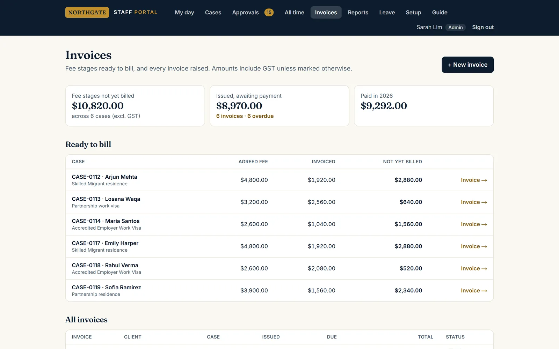Open the All time page

click(x=294, y=12)
